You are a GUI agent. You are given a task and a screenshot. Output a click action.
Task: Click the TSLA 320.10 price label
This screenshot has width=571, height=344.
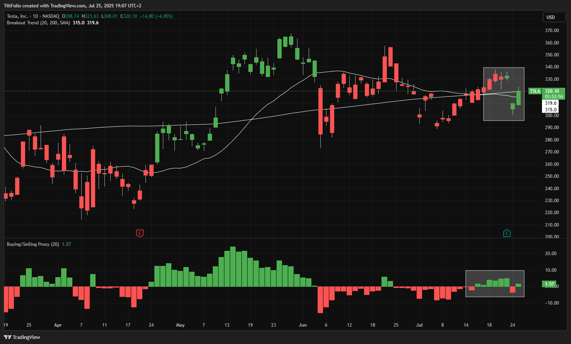(546, 91)
